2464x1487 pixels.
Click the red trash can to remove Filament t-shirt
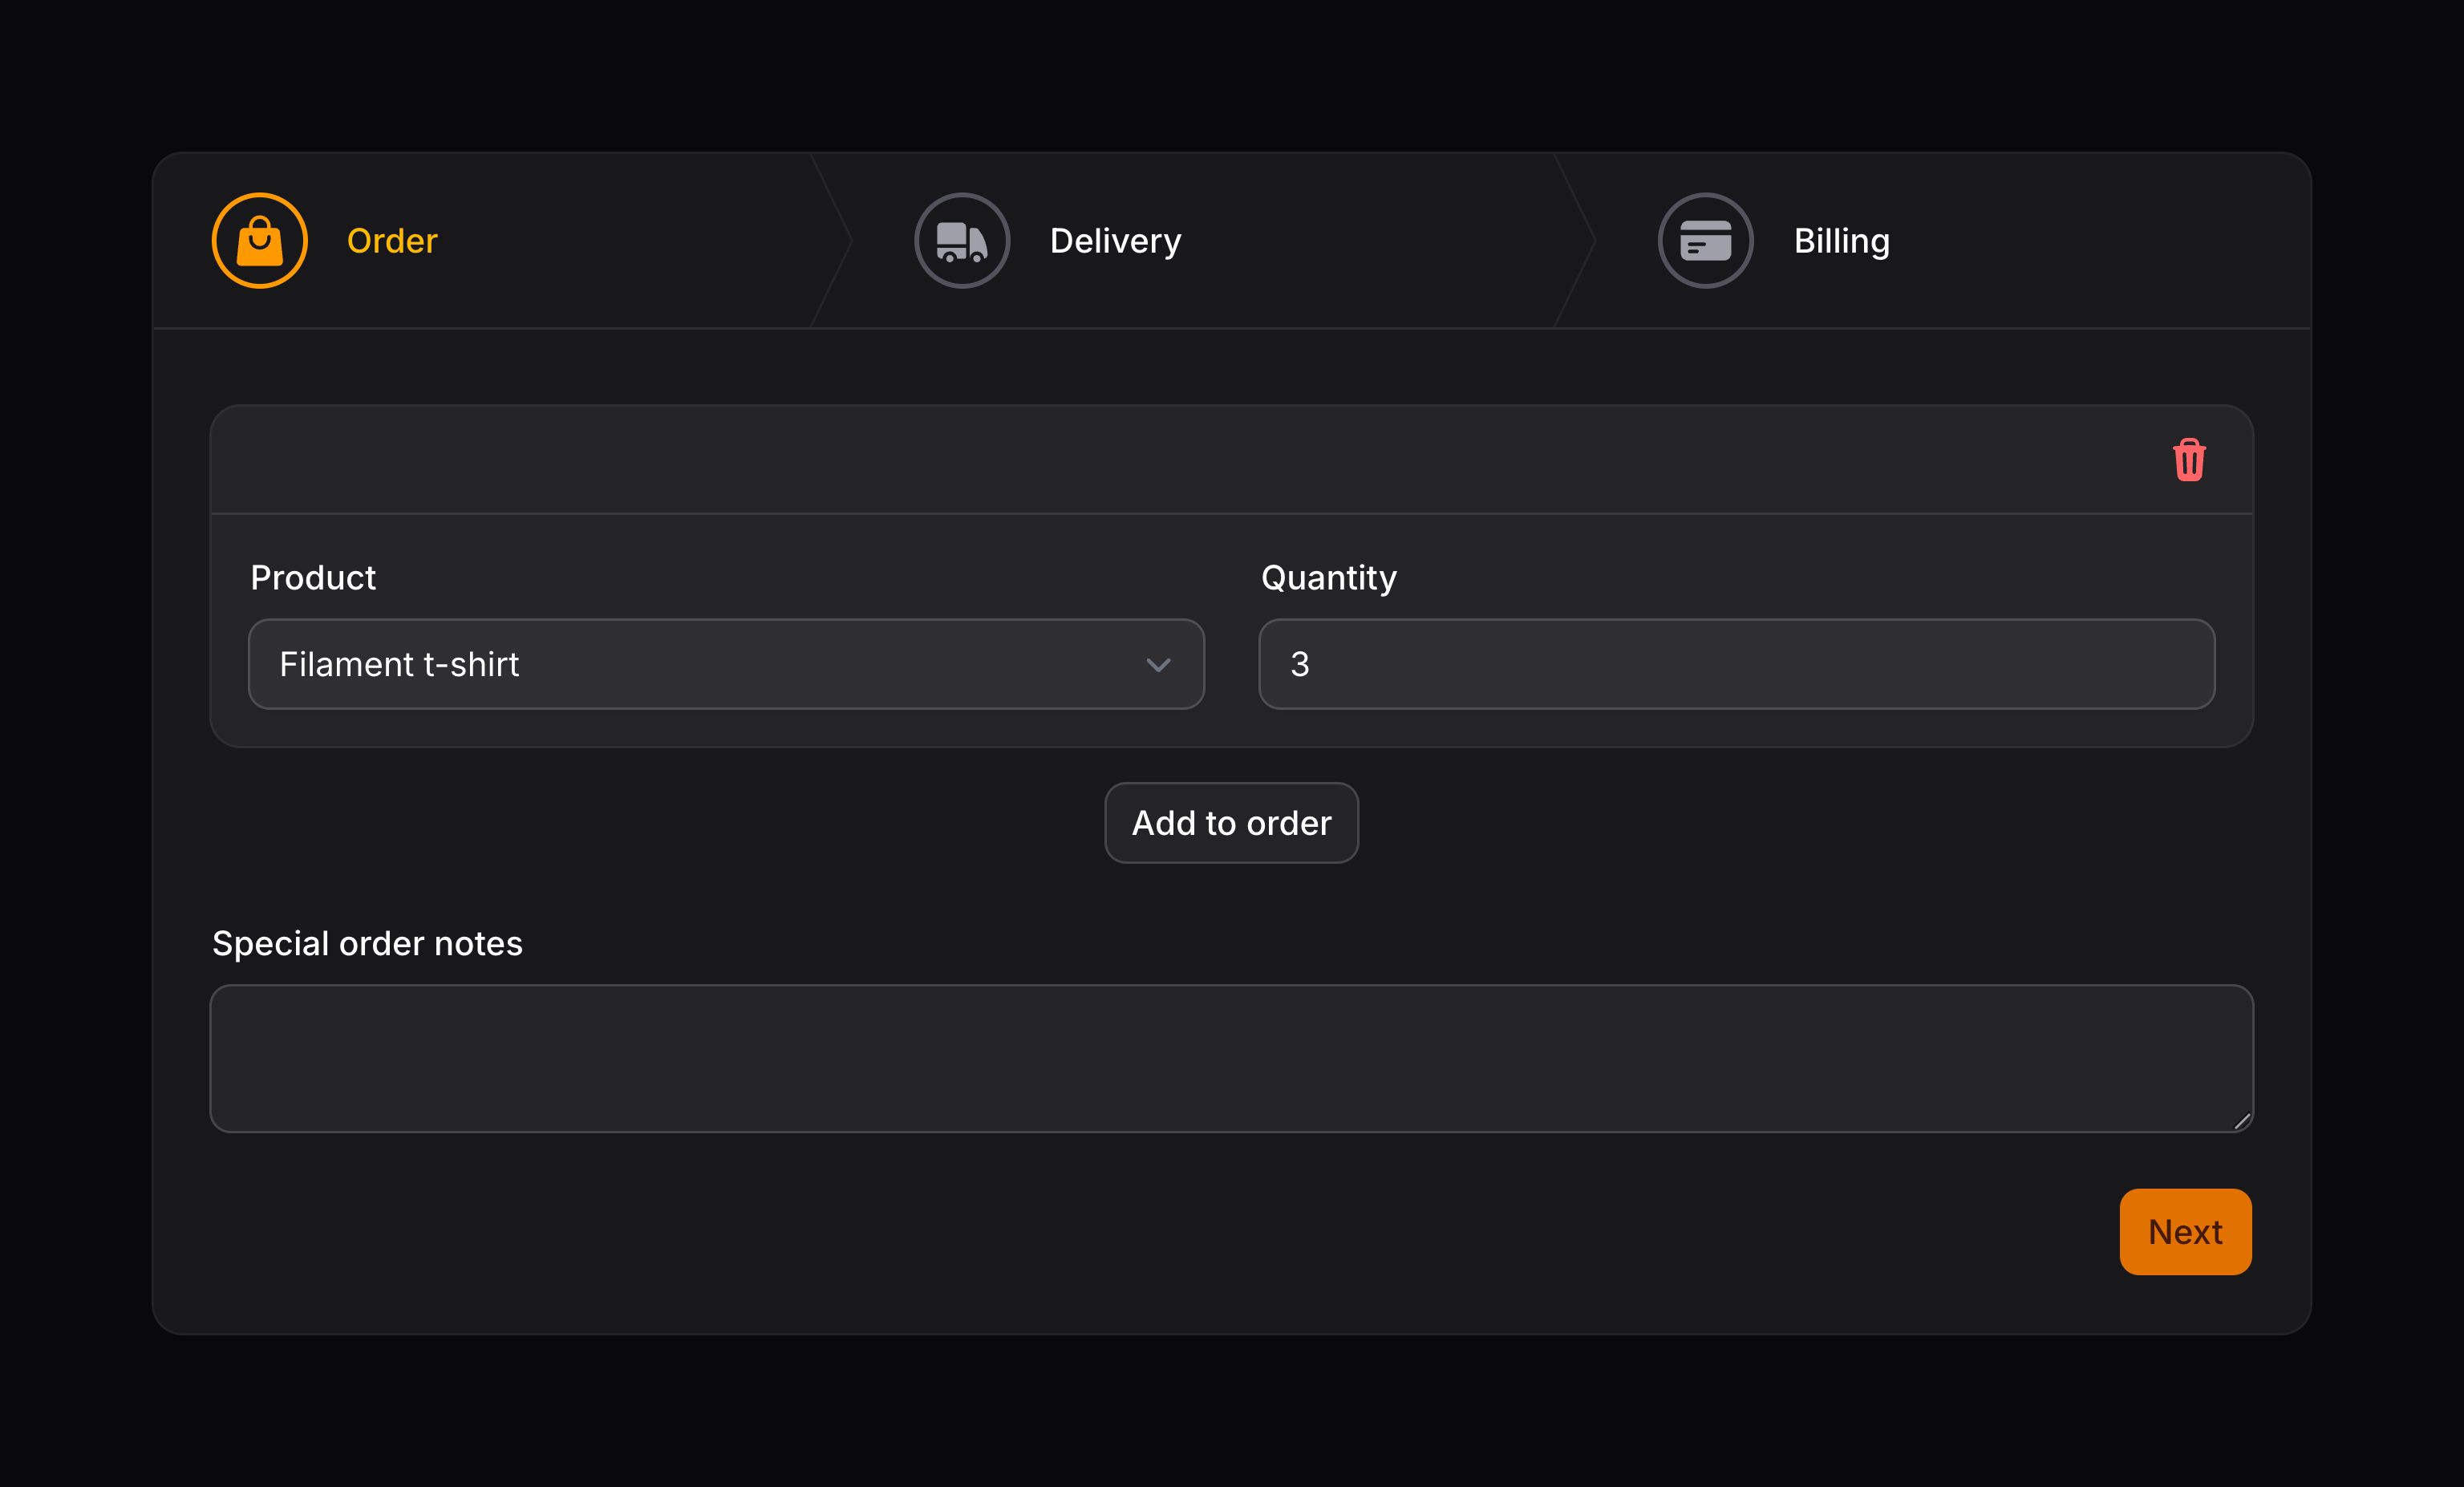[x=2190, y=460]
